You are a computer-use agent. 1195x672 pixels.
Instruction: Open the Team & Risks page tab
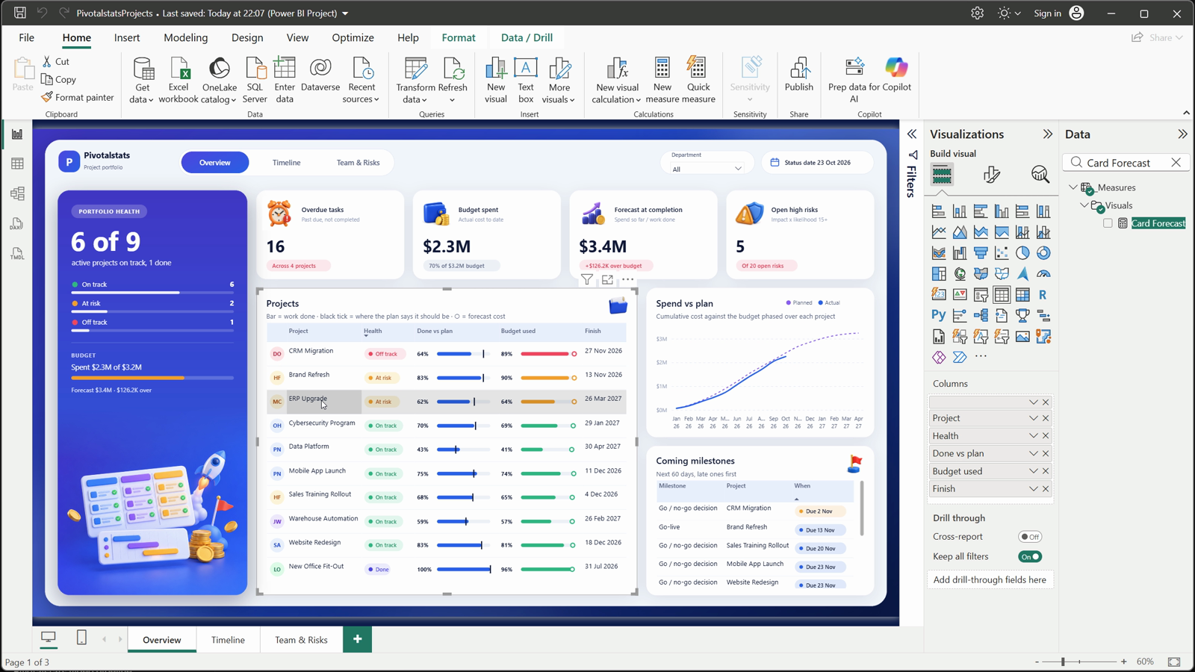coord(301,640)
